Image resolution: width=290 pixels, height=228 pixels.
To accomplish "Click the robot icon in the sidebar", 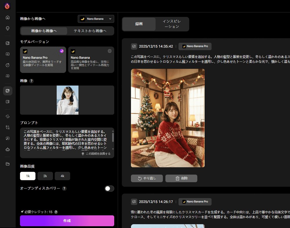I will (x=8, y=149).
